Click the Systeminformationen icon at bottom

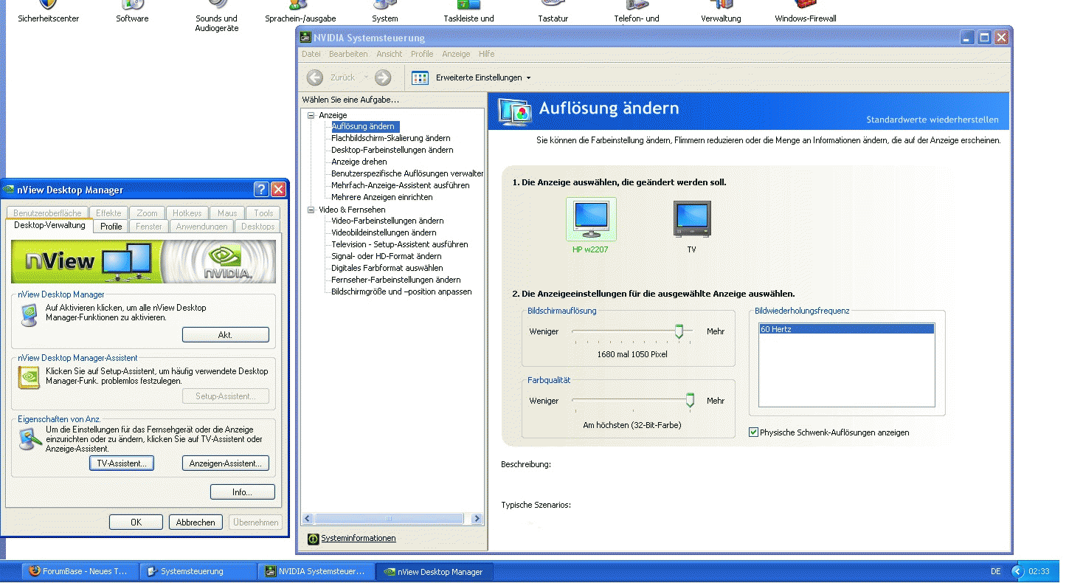(x=313, y=539)
